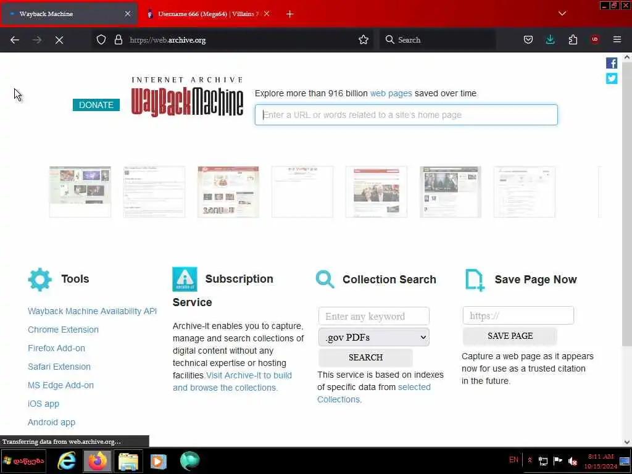
Task: Open the Android app link
Action: [x=52, y=422]
